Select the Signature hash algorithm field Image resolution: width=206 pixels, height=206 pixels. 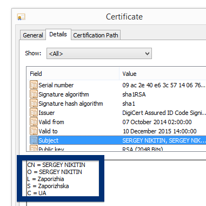coord(71,104)
